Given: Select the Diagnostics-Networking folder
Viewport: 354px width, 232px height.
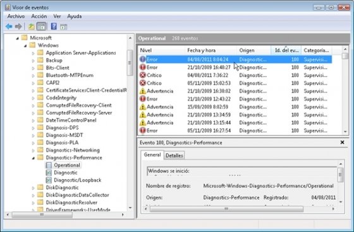Looking at the screenshot, I should (73, 150).
